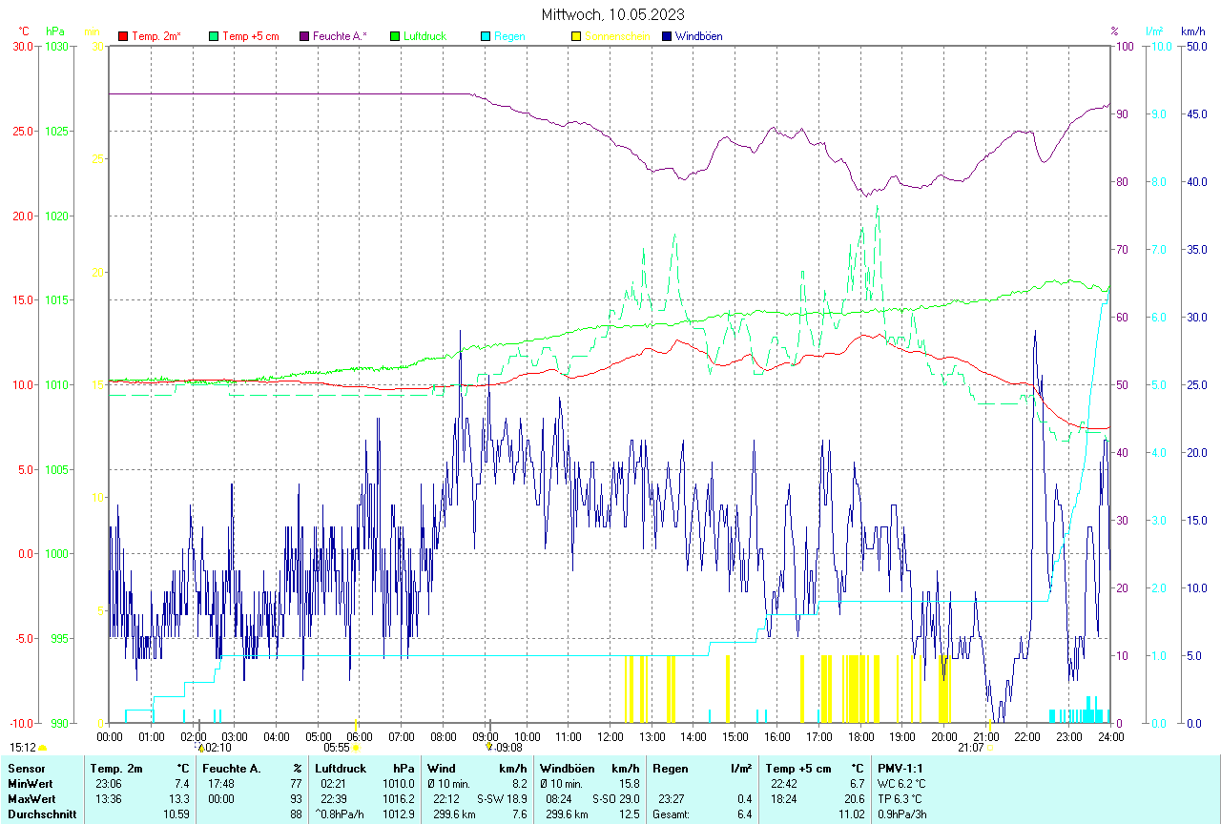The width and height of the screenshot is (1221, 824).
Task: Click the temperature minimum value 7.4
Action: pos(184,784)
